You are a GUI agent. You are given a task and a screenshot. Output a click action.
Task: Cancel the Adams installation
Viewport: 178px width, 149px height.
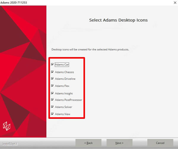tap(160, 143)
